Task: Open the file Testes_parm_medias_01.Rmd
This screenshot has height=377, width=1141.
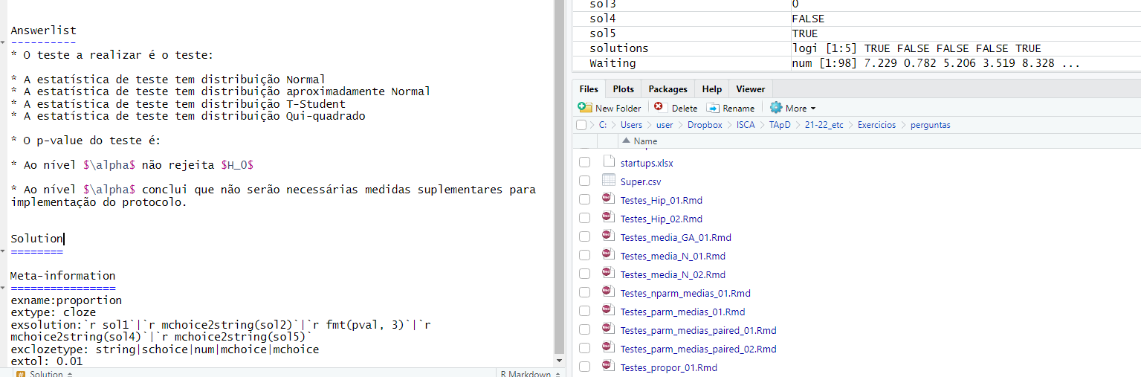Action: coord(682,312)
